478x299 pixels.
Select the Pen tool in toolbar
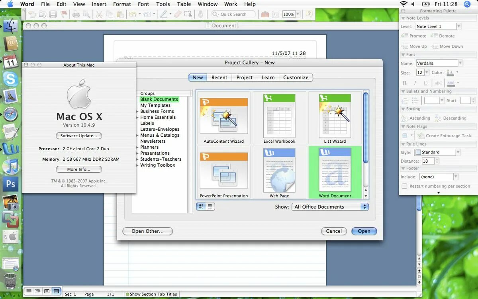tap(163, 14)
